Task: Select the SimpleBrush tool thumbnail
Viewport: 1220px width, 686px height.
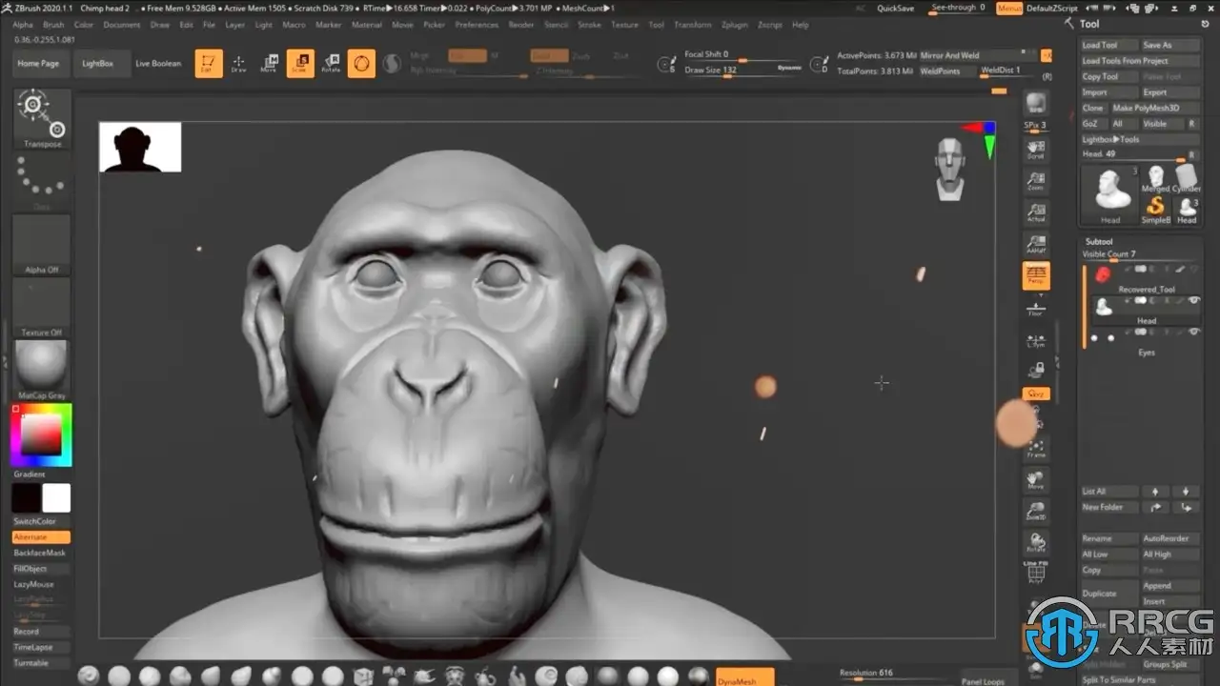Action: (x=1156, y=208)
